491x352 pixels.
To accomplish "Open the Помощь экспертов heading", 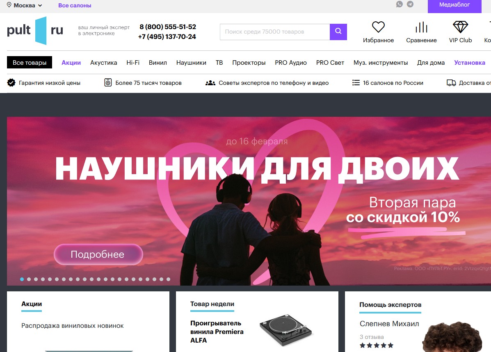I will (x=390, y=305).
